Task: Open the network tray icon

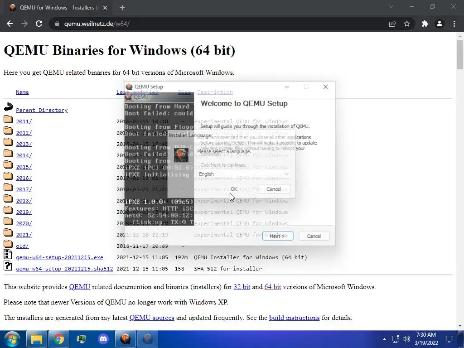Action: (x=395, y=339)
